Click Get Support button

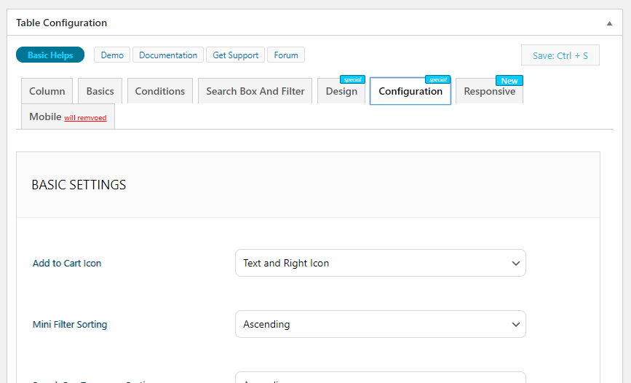[x=235, y=55]
